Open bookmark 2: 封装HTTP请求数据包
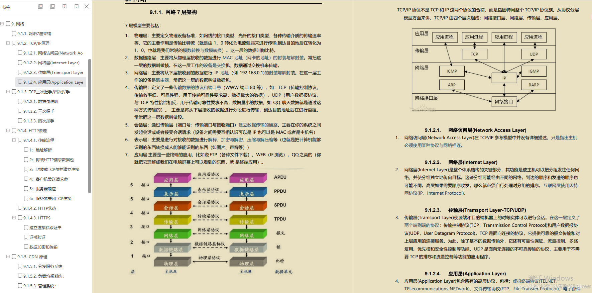This screenshot has height=293, width=592. tap(51, 160)
